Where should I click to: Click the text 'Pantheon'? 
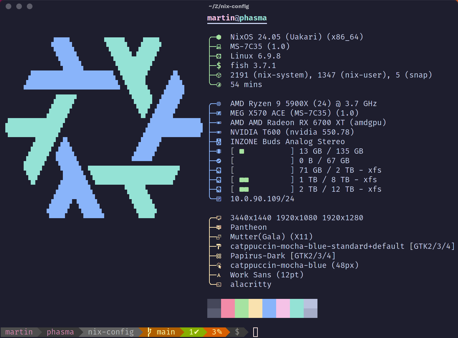pyautogui.click(x=249, y=227)
